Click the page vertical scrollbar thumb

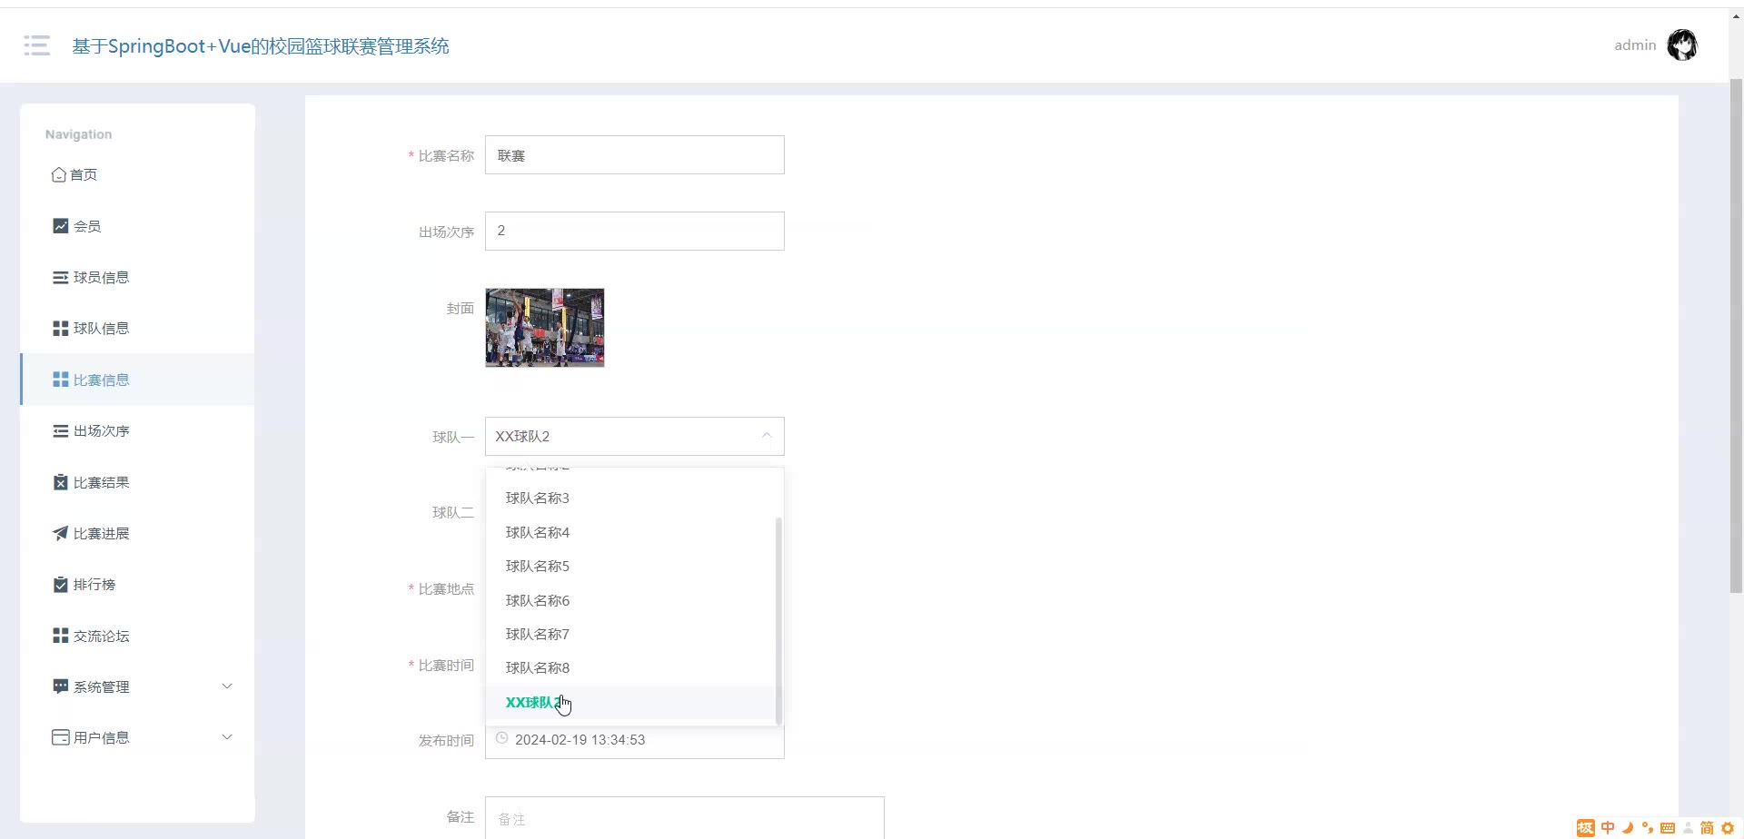click(1736, 336)
